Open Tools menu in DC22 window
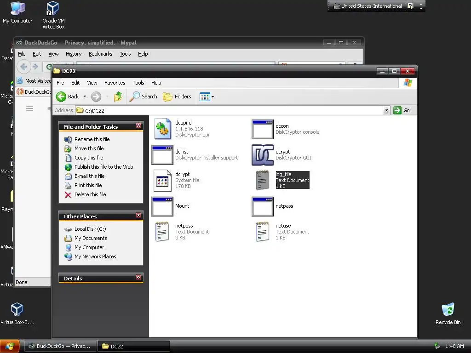 138,83
